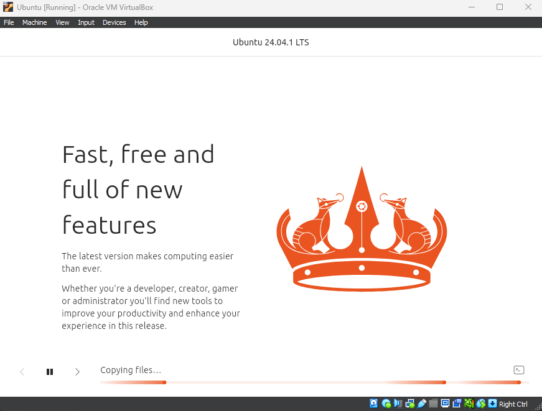Click the USB devices status icon
Screen dimensions: 542x411
[421, 404]
